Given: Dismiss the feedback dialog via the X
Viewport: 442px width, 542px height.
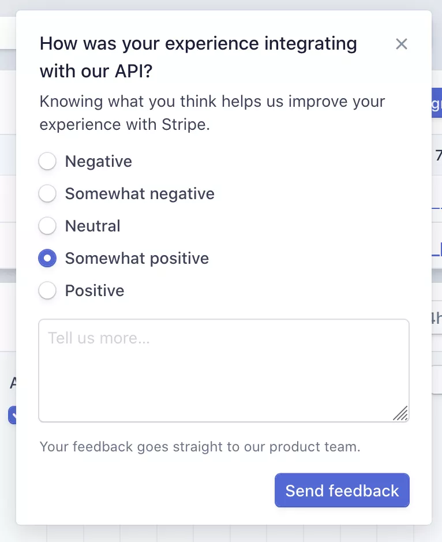Looking at the screenshot, I should coord(401,44).
